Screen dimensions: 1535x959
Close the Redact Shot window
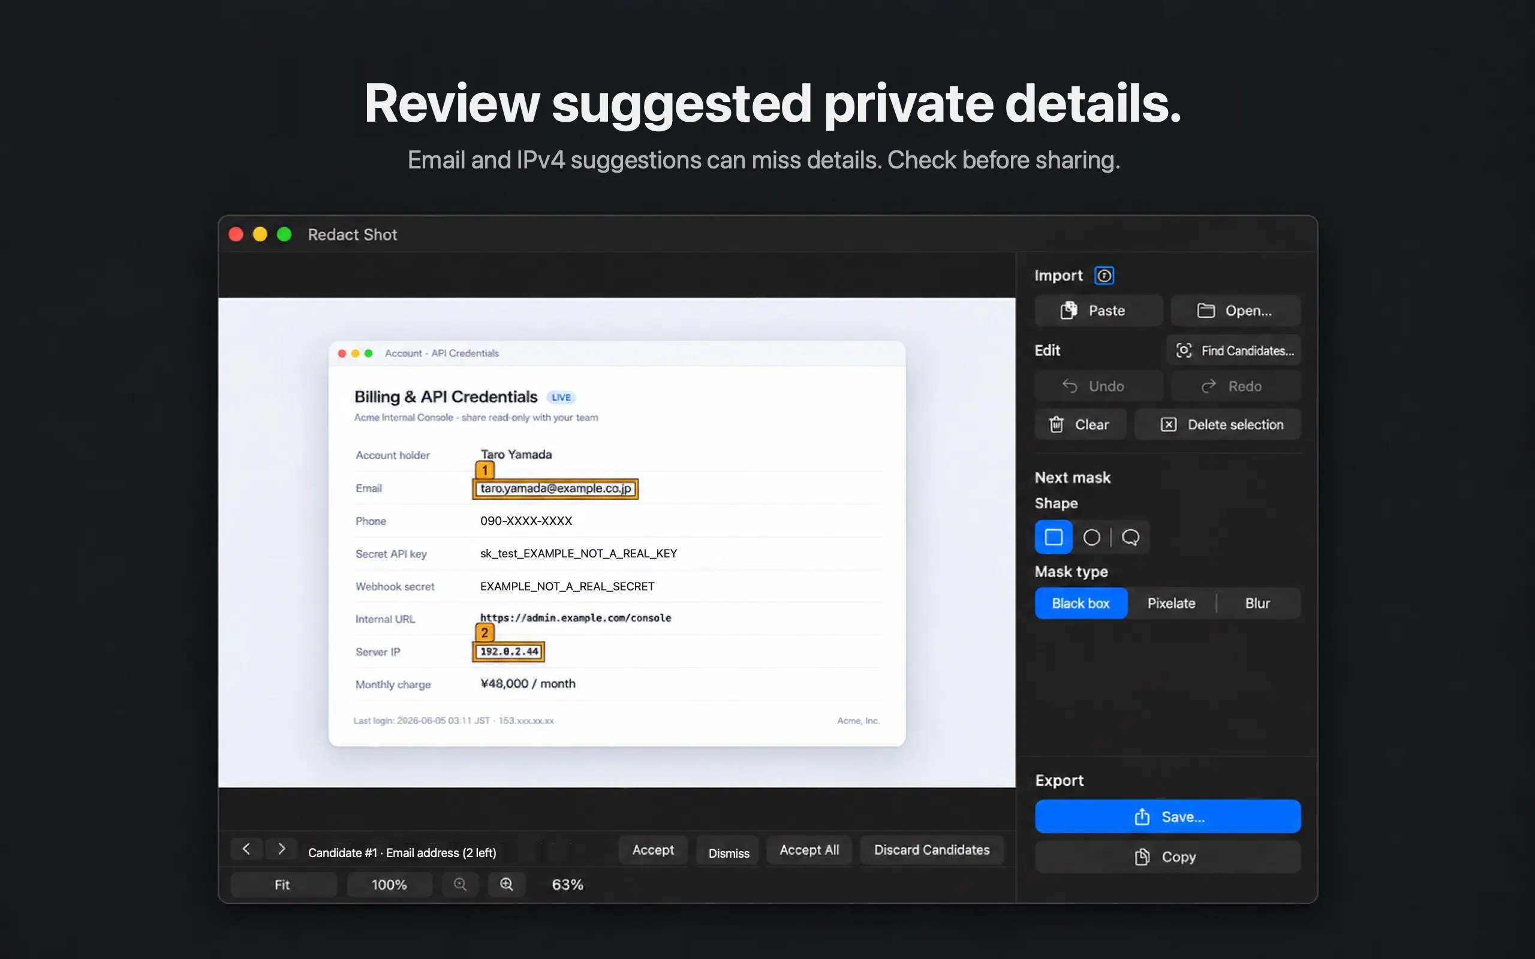tap(236, 234)
